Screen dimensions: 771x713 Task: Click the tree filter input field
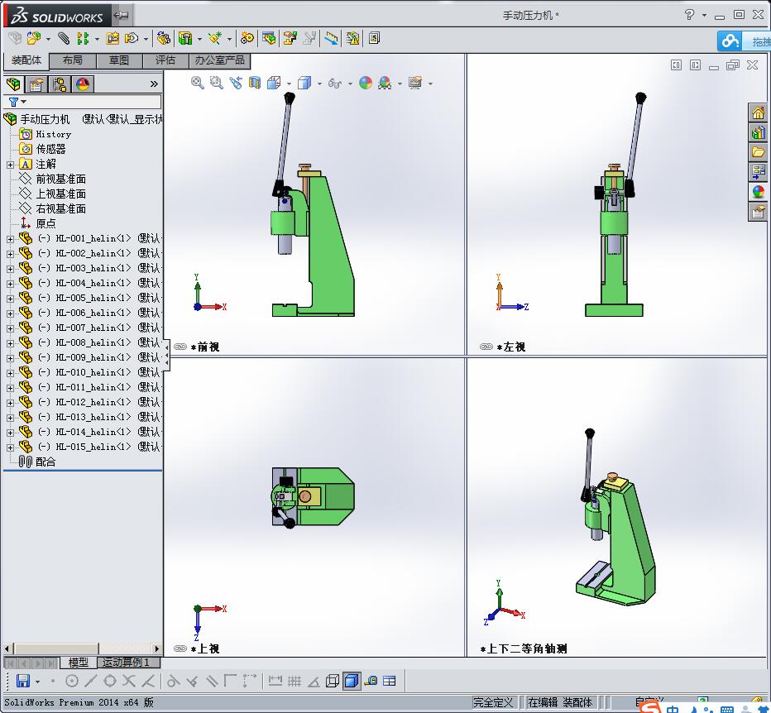coord(93,102)
